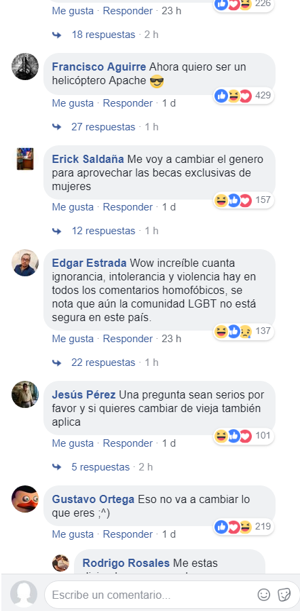The height and width of the screenshot is (611, 300).
Task: Expand 12 respuestas under Erick's comment
Action: click(x=103, y=231)
